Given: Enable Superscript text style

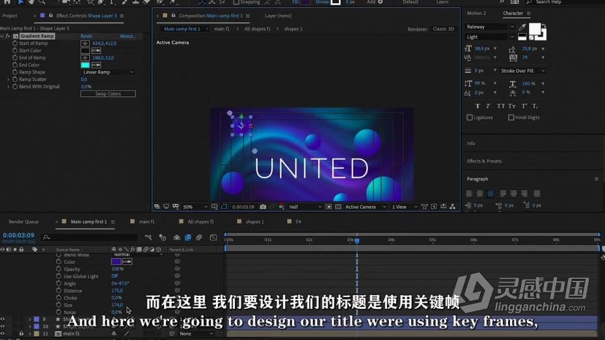Looking at the screenshot, I should click(x=524, y=106).
